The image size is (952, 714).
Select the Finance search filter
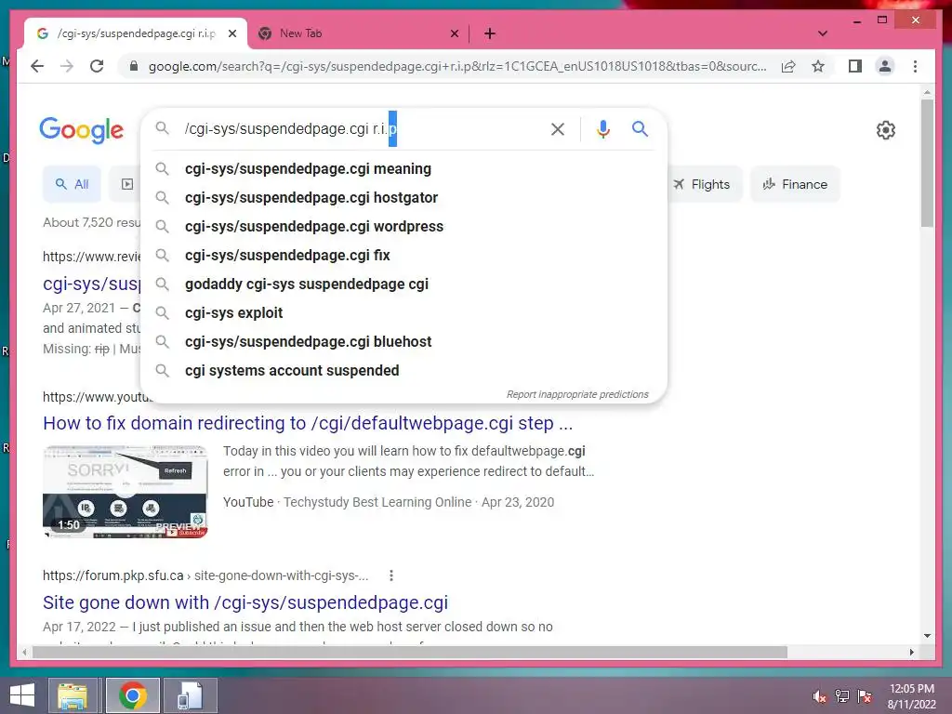[796, 184]
